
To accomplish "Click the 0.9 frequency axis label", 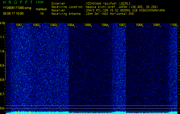I will pos(2,66).
